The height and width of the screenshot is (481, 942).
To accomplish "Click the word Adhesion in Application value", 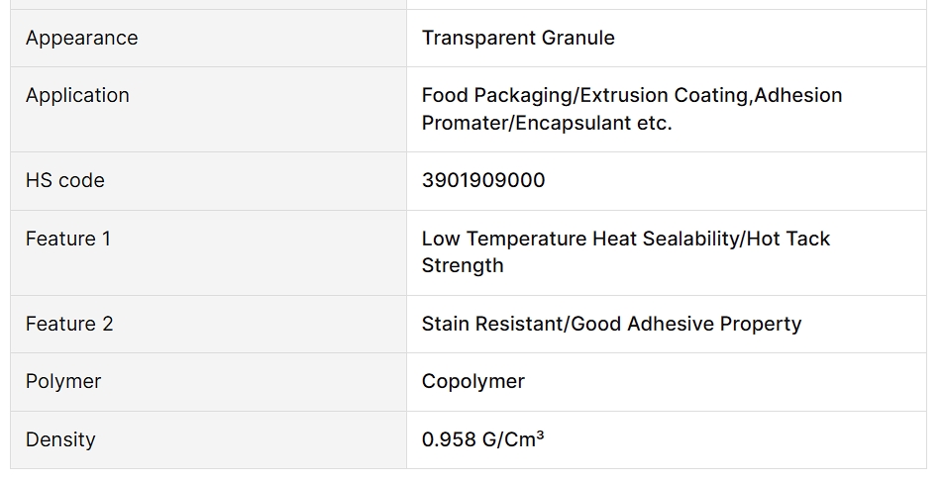I will tap(798, 95).
